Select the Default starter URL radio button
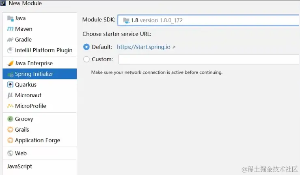 coord(86,47)
